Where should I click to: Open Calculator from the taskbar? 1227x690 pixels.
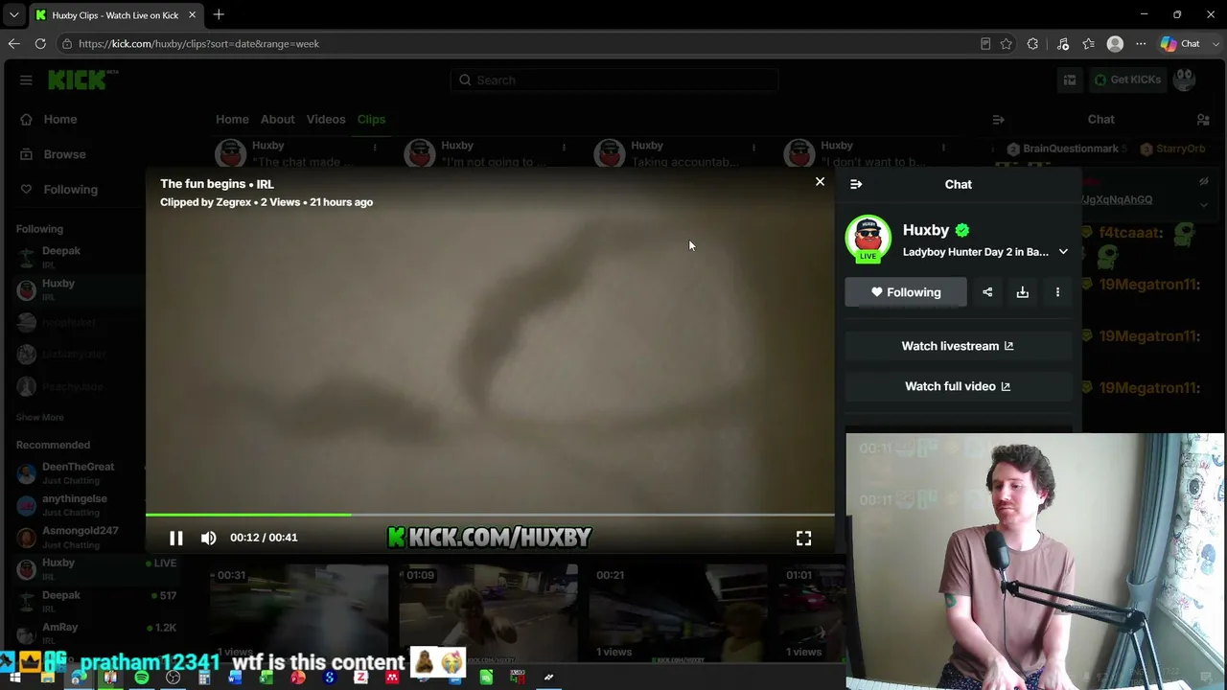(x=204, y=678)
